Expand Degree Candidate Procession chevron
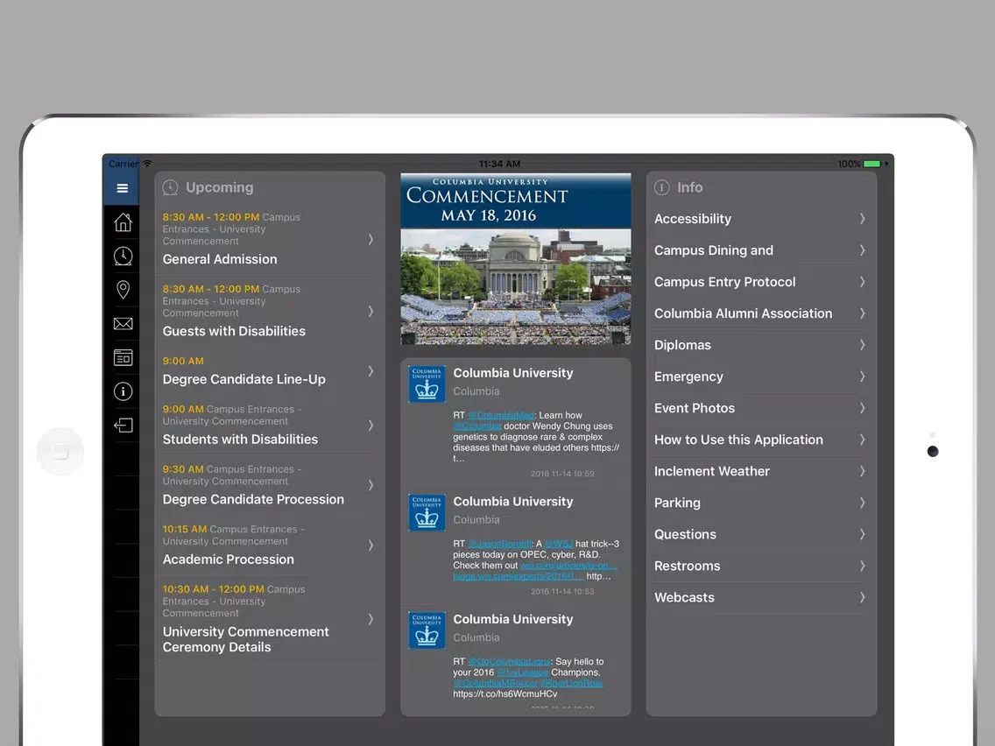The image size is (995, 746). click(x=370, y=485)
